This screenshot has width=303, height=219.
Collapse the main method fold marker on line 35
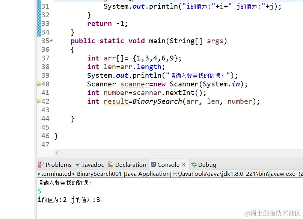coord(51,41)
